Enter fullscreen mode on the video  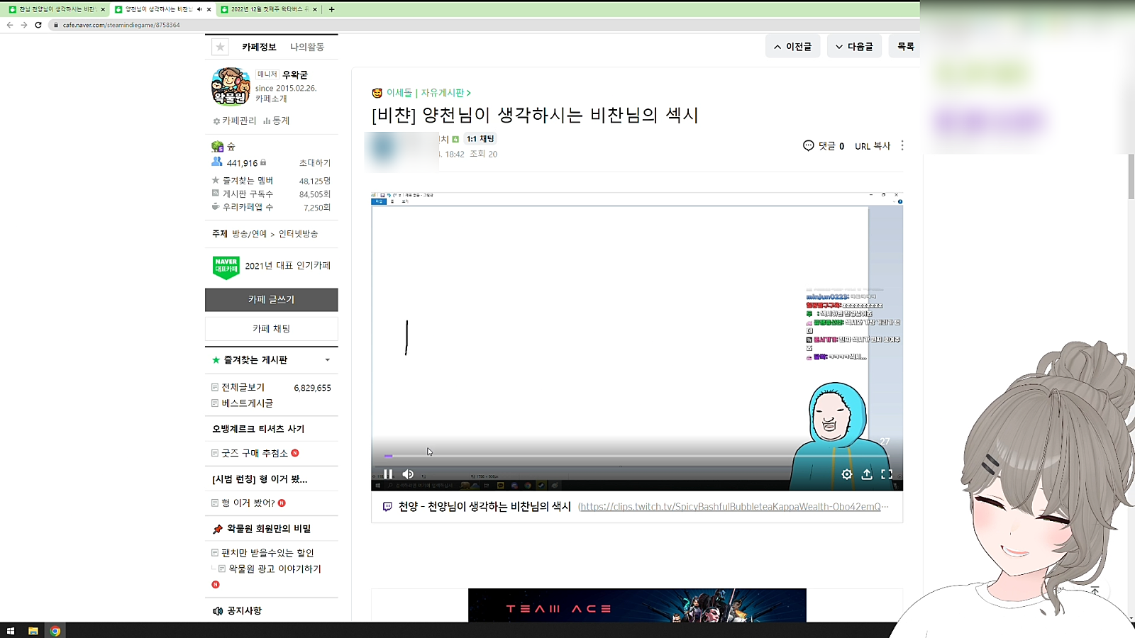[x=887, y=474]
